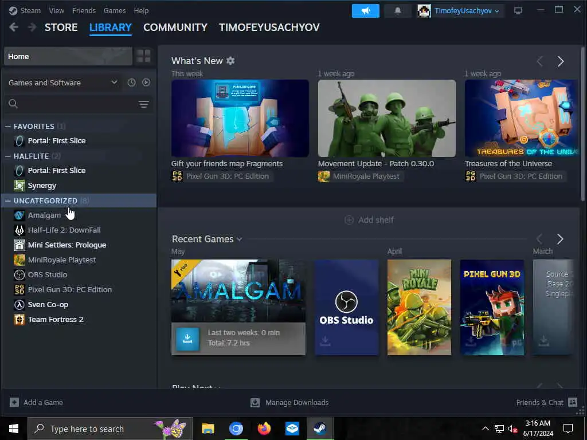The width and height of the screenshot is (587, 440).
Task: Click the search magnifier icon in library
Action: pyautogui.click(x=13, y=104)
